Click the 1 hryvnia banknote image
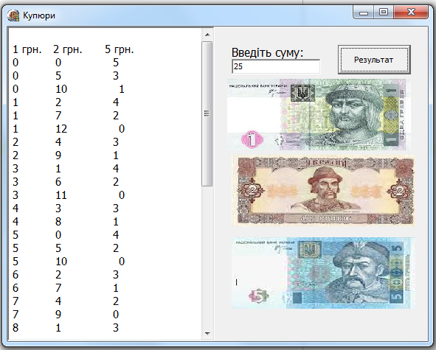This screenshot has width=436, height=350. pos(316,114)
